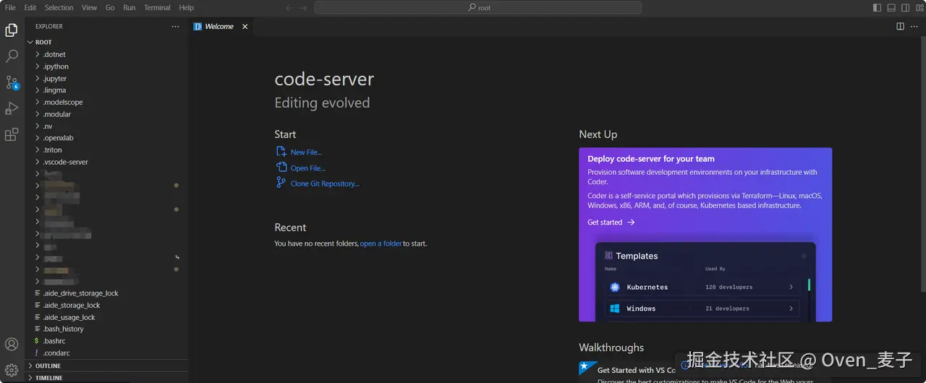Open the Explorer view in activity bar
926x383 pixels.
click(x=12, y=30)
